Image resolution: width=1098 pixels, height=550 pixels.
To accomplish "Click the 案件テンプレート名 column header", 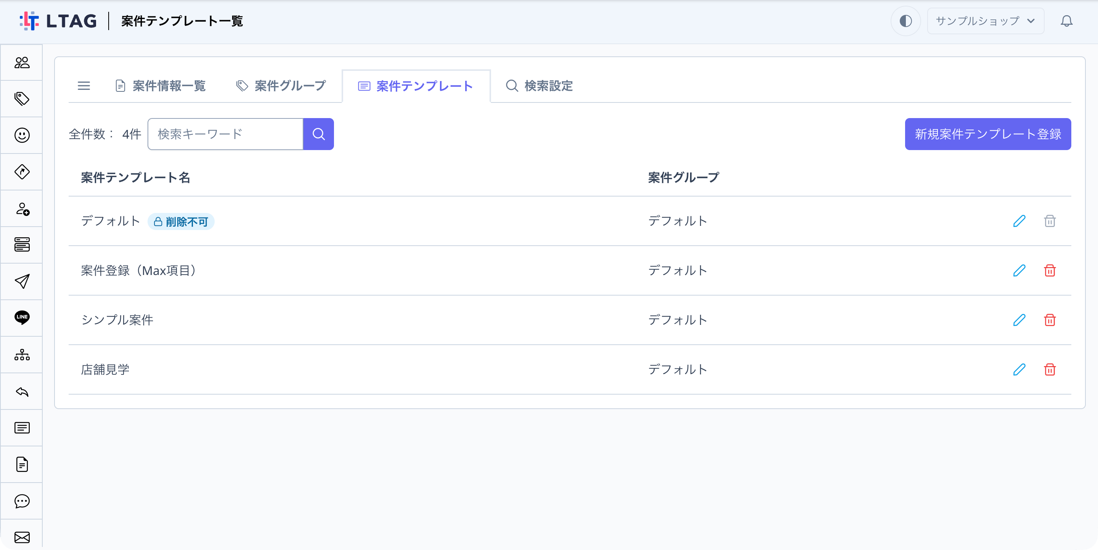I will (135, 177).
